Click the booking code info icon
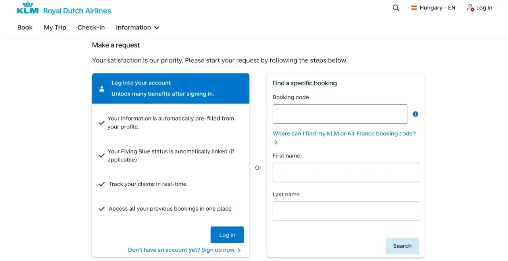Viewport: 508px width, 261px height. (416, 114)
